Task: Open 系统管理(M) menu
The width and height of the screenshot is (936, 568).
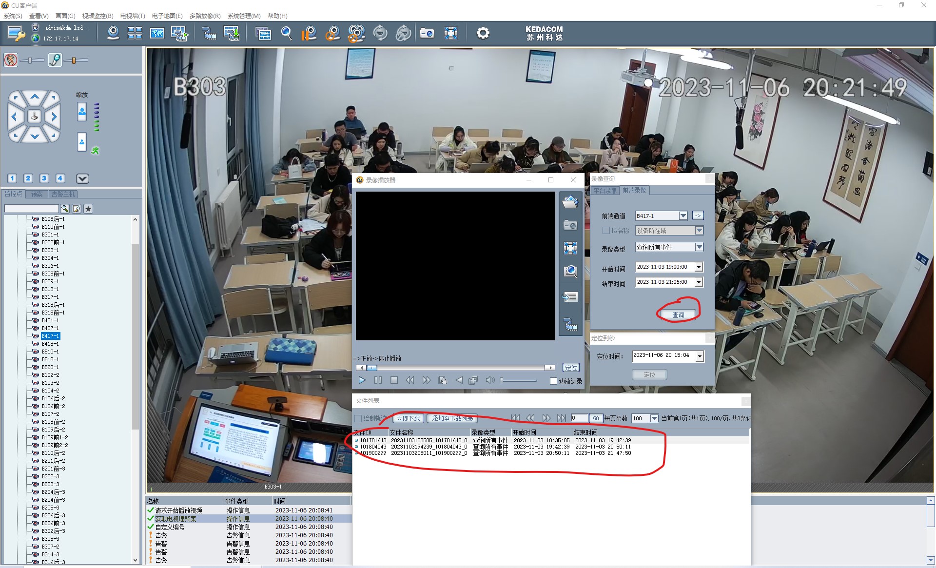Action: point(244,16)
